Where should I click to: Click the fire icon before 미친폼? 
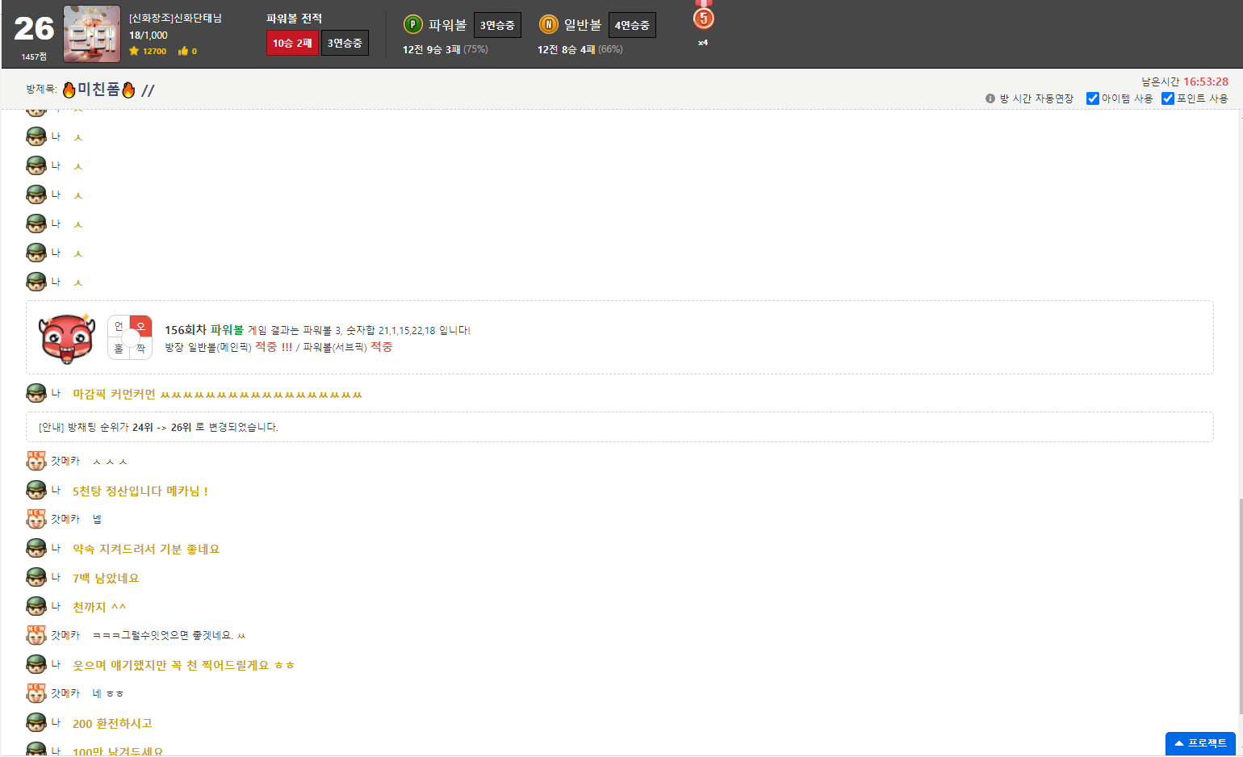(x=69, y=90)
